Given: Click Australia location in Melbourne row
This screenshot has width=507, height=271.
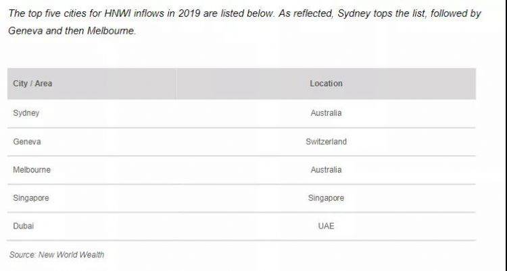Looking at the screenshot, I should 326,170.
